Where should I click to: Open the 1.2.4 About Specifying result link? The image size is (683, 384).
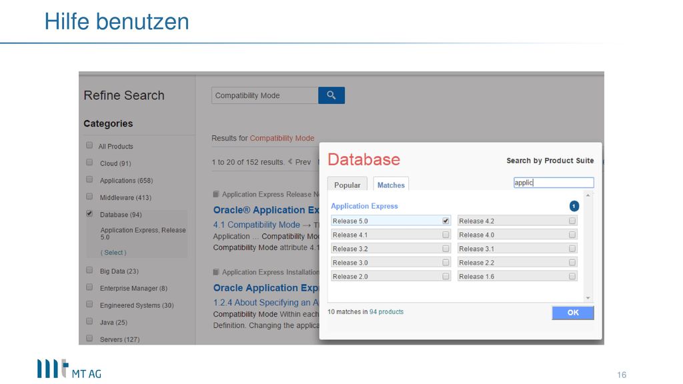tap(266, 302)
